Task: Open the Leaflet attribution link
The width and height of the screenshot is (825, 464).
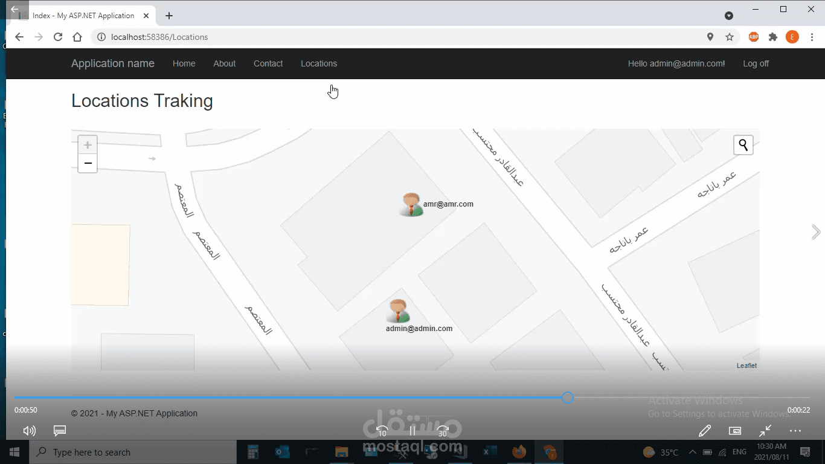Action: (x=746, y=366)
